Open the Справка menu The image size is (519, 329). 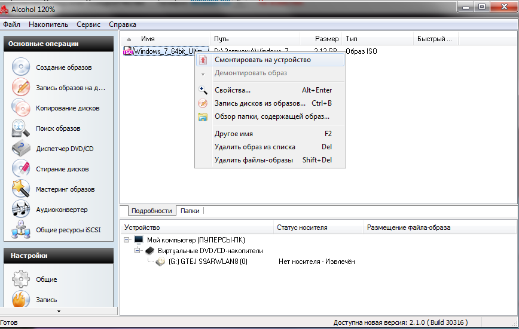(x=123, y=24)
